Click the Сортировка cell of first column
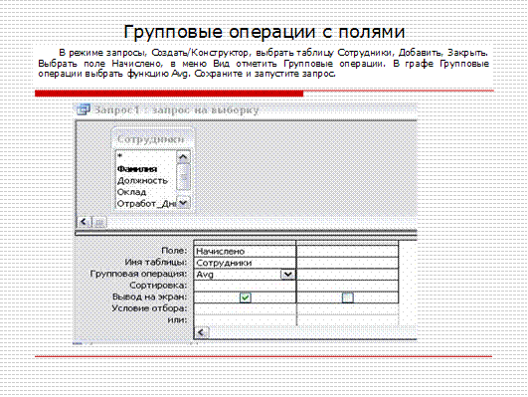This screenshot has height=397, width=528. pos(245,286)
